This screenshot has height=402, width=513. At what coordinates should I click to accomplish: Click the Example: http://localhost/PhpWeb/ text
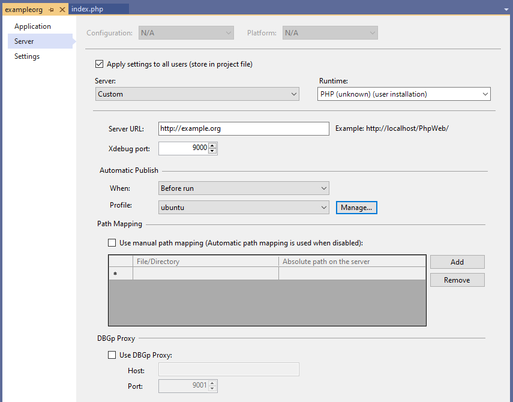click(392, 128)
